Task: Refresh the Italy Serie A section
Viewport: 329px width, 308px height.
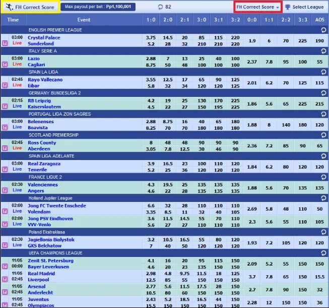Action: point(323,51)
